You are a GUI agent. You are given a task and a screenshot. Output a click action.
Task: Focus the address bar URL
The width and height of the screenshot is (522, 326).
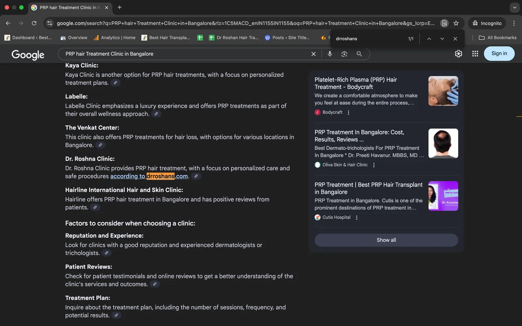[x=245, y=23]
